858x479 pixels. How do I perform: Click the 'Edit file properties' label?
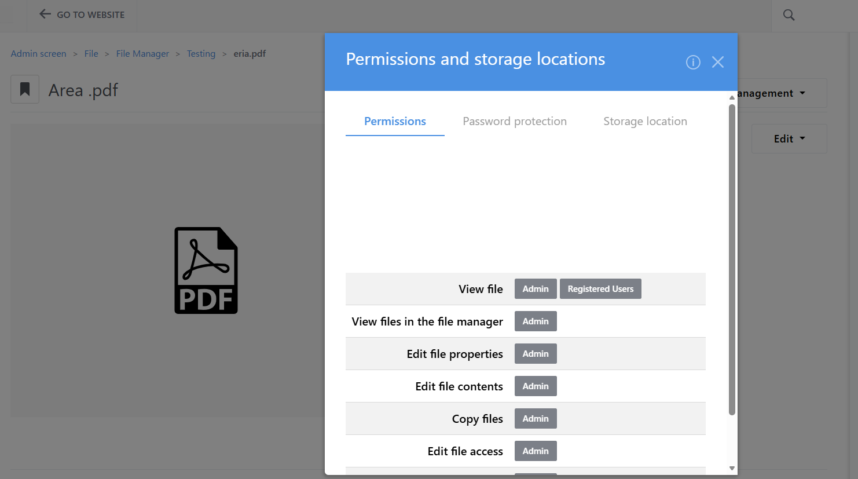coord(454,354)
